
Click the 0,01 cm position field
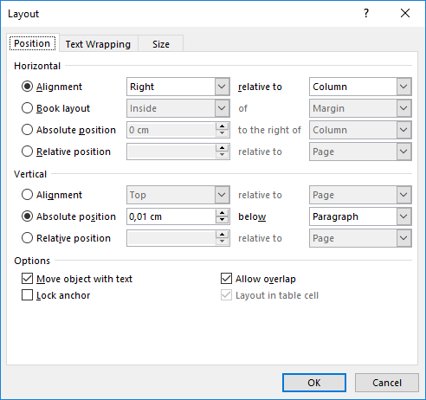click(x=171, y=216)
